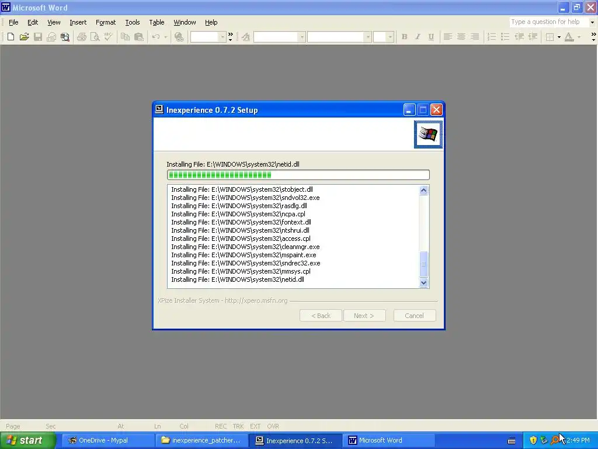Click the Print icon in Word toolbar
598x449 pixels.
tap(82, 37)
